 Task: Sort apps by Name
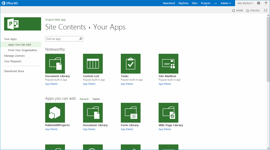[96, 99]
